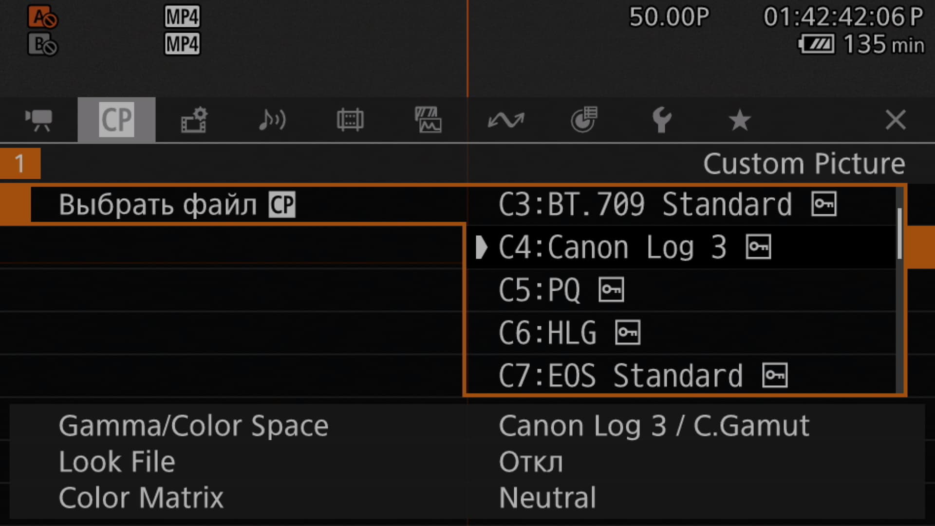Open the Assistance Functions tab icon

tap(428, 120)
